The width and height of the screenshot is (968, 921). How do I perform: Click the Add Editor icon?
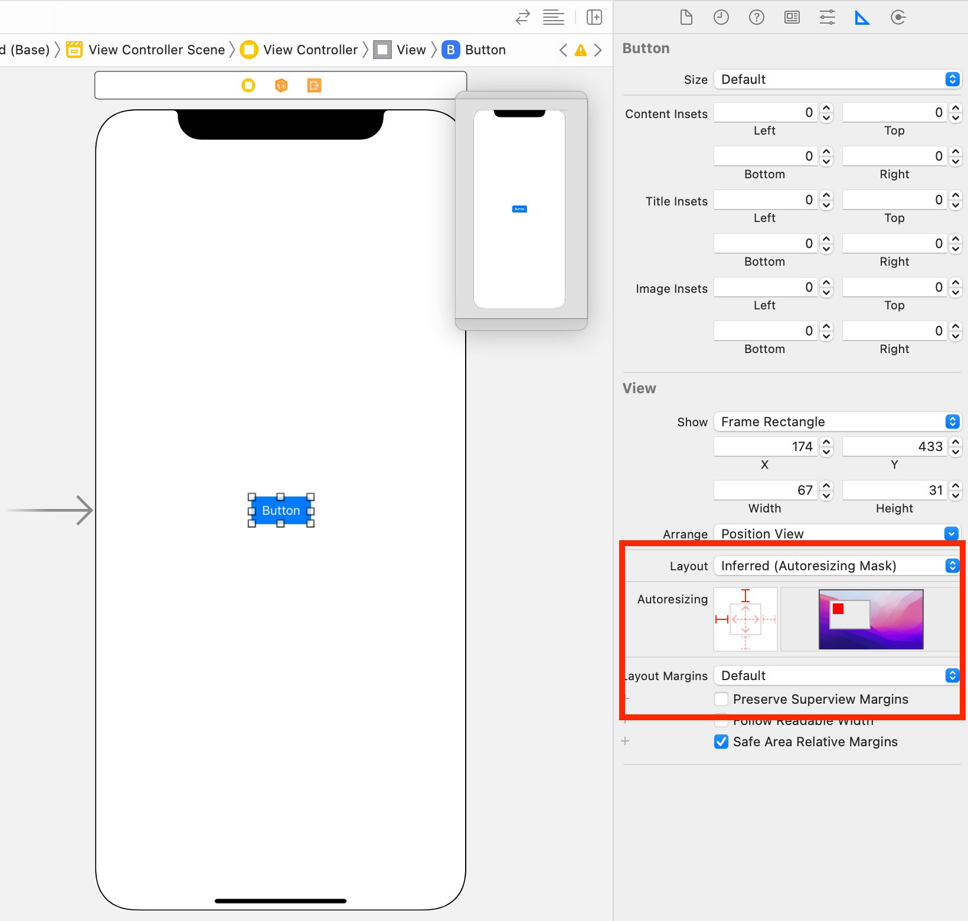594,17
